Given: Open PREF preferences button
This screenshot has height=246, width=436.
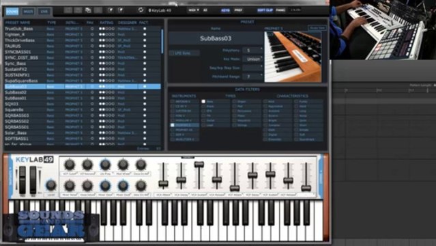Looking at the screenshot, I should tap(238, 10).
